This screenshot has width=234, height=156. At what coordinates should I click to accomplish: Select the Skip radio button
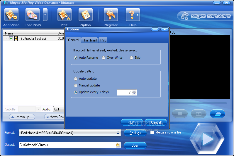click(131, 58)
